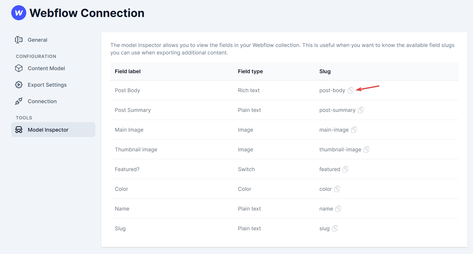This screenshot has height=254, width=473.
Task: Select Model Inspector tool
Action: (x=48, y=130)
